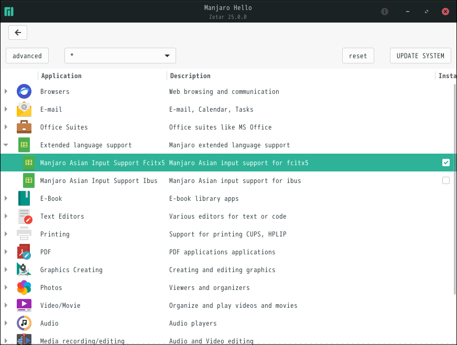Click the Extended language support icon

(x=24, y=145)
